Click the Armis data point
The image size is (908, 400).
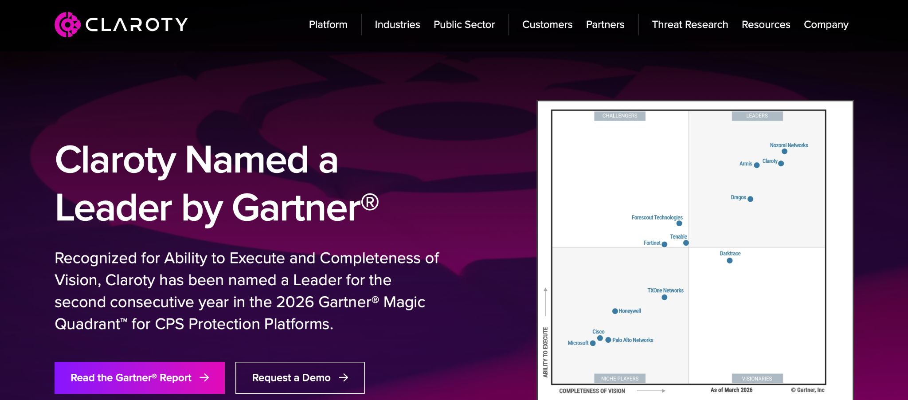pyautogui.click(x=757, y=165)
